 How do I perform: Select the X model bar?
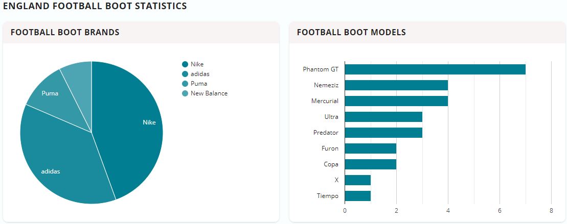(357, 180)
